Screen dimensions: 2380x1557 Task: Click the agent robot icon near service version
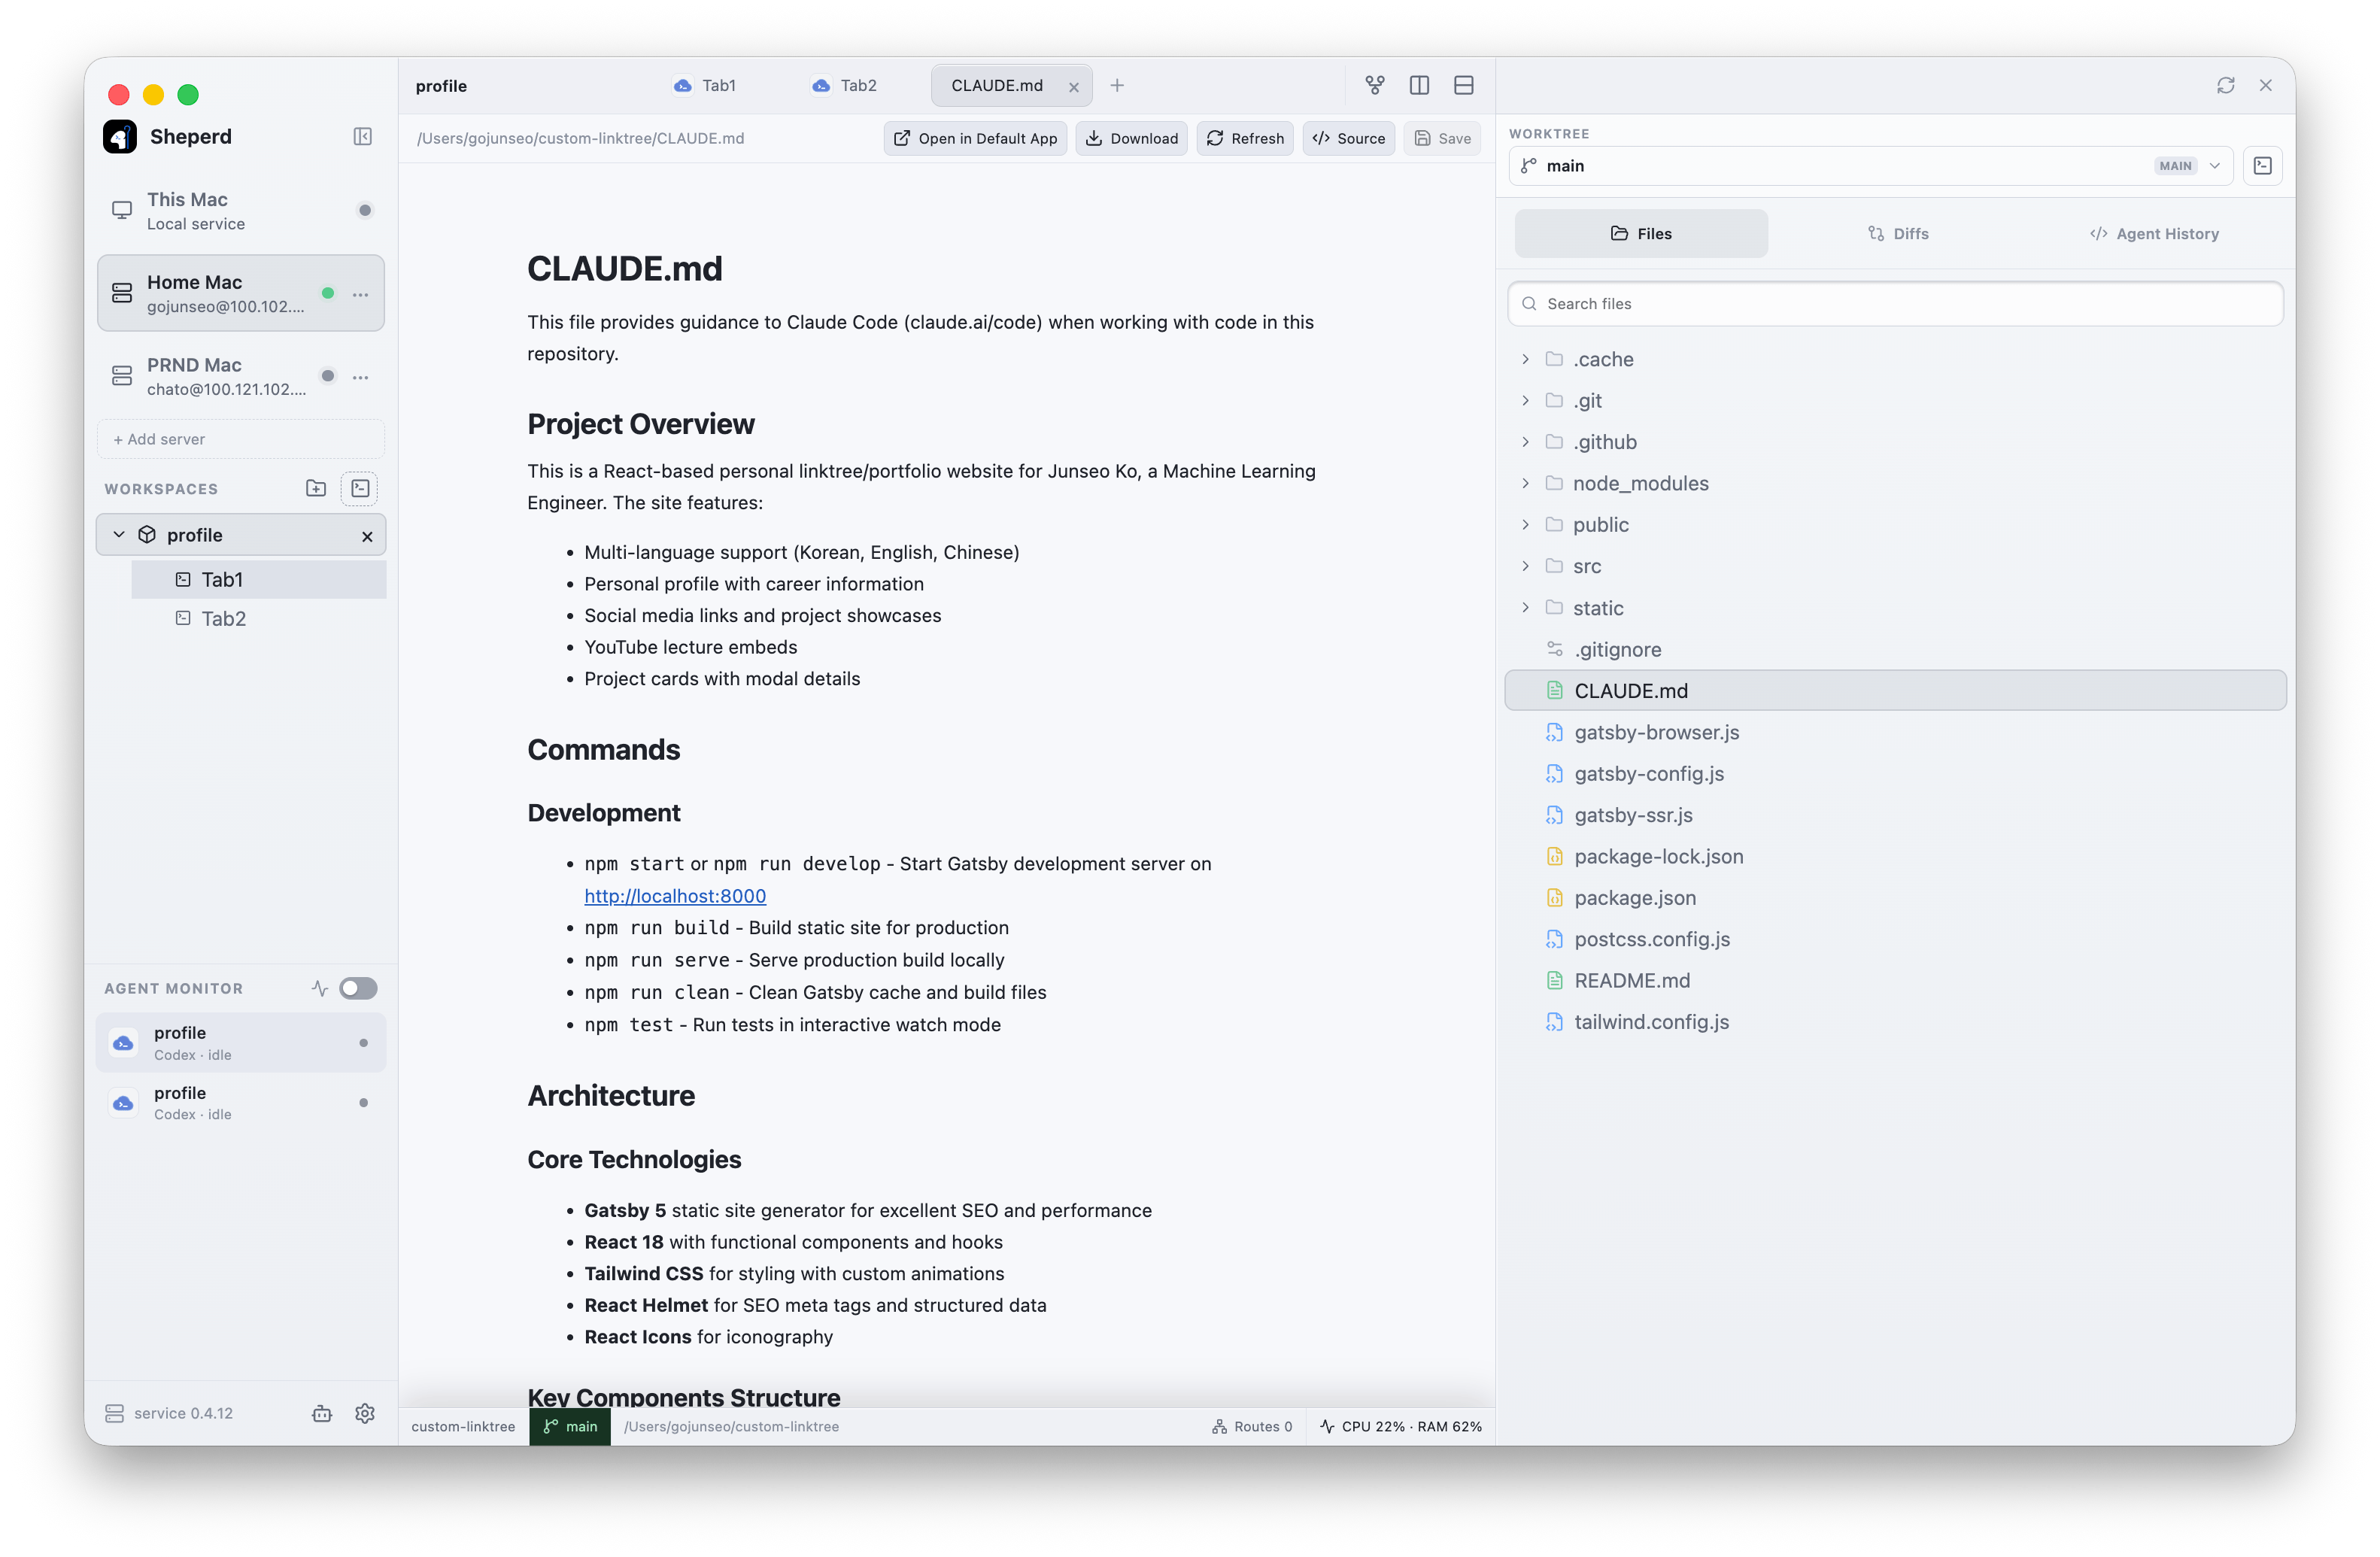[322, 1413]
